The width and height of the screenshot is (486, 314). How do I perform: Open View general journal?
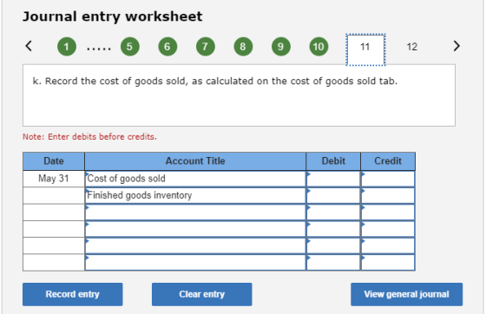[x=407, y=294]
